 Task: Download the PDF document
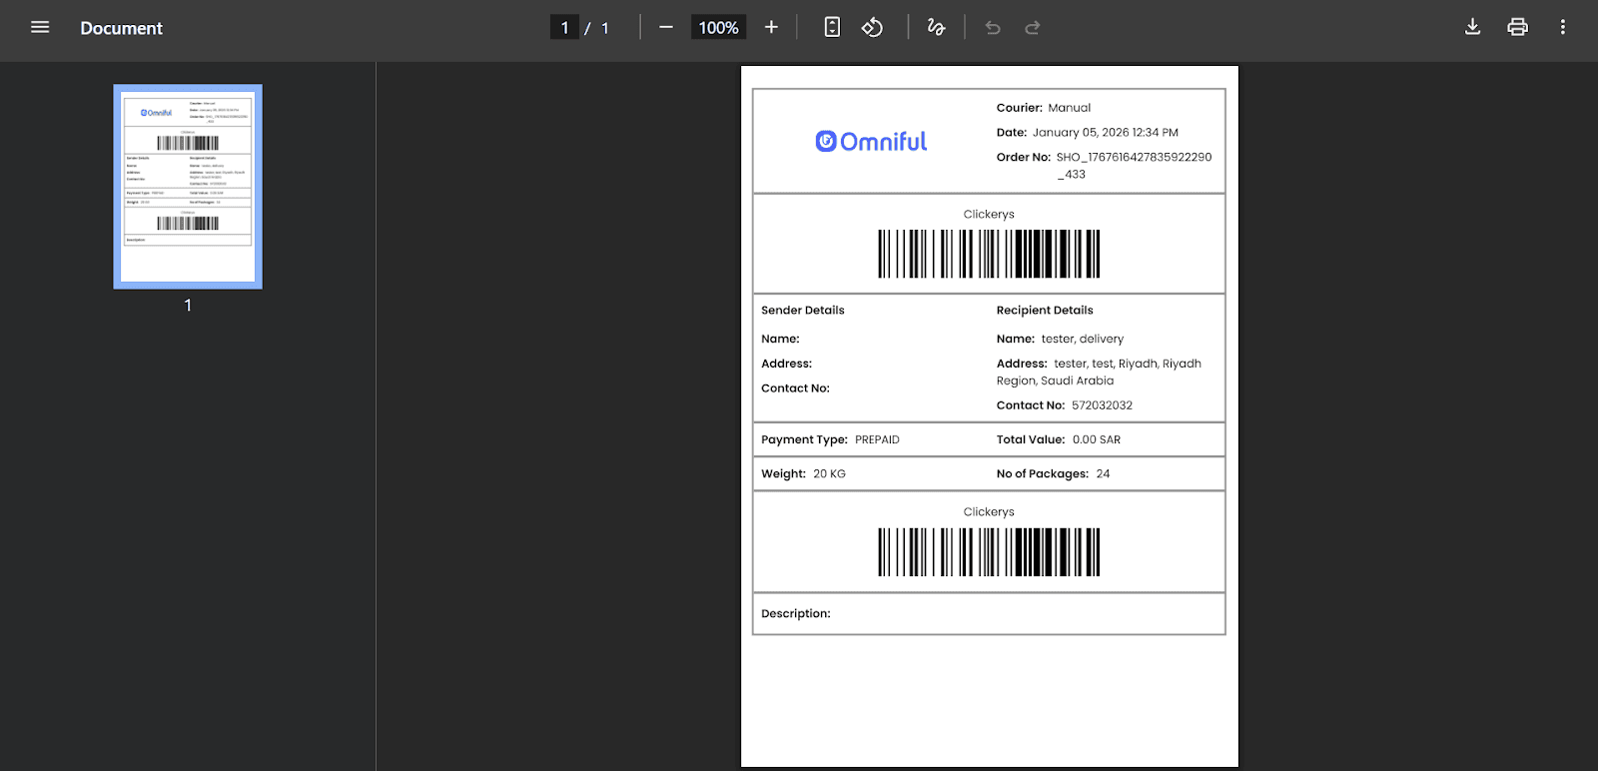pos(1472,28)
